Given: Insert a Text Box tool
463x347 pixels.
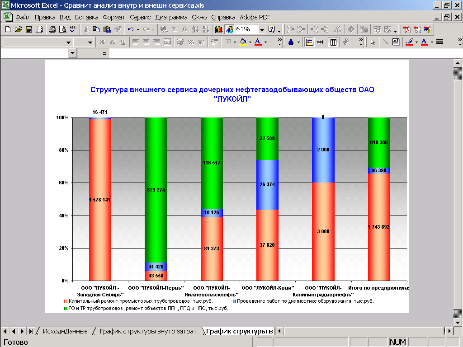Looking at the screenshot, I should 396,42.
